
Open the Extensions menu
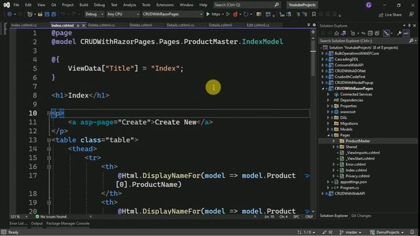pyautogui.click(x=165, y=5)
